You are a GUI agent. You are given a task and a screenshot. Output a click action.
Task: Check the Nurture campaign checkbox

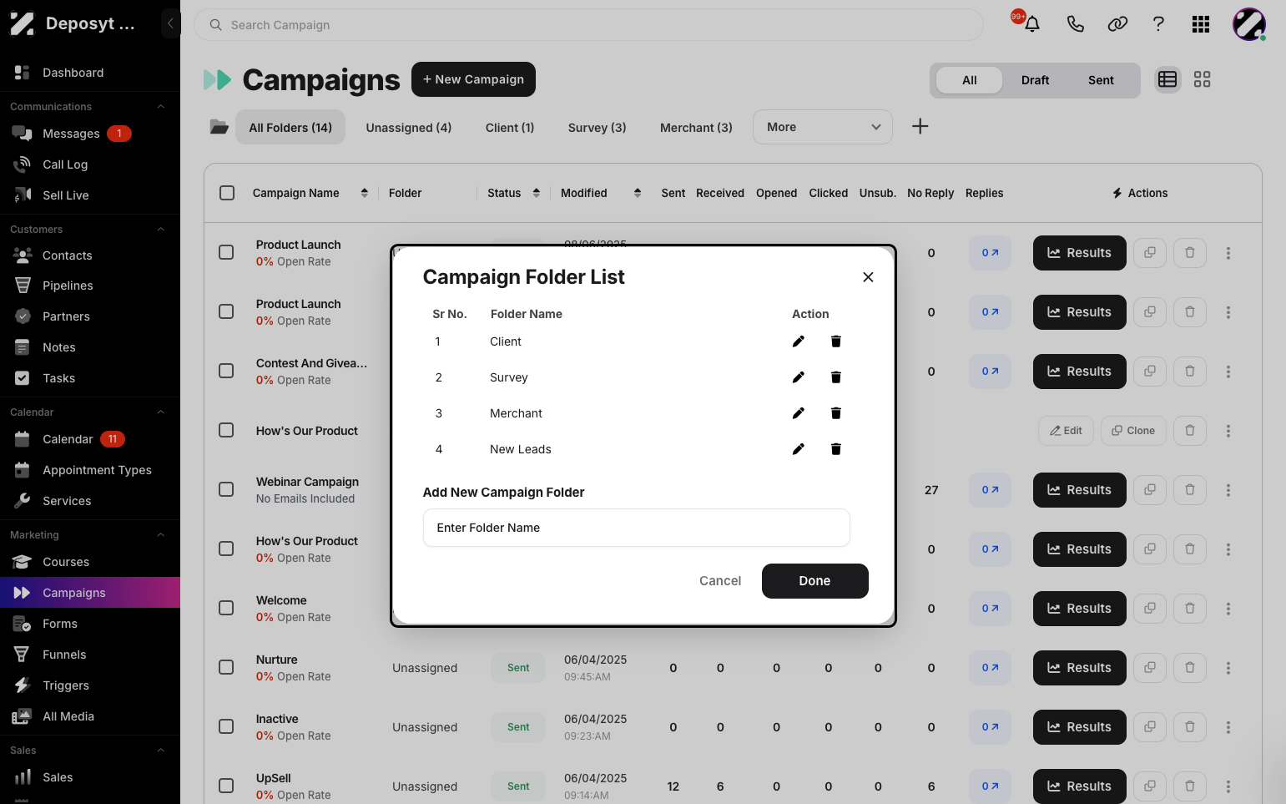[226, 667]
